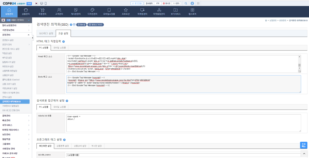This screenshot has width=309, height=158.
Task: Open 상점관리 home icon in top navigation
Action: click(9, 12)
